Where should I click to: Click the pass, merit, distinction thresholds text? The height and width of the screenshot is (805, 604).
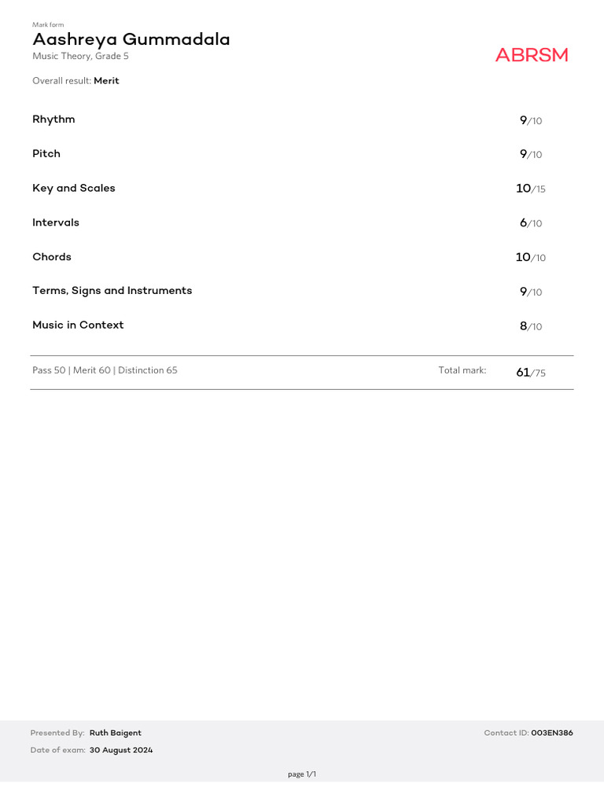105,370
